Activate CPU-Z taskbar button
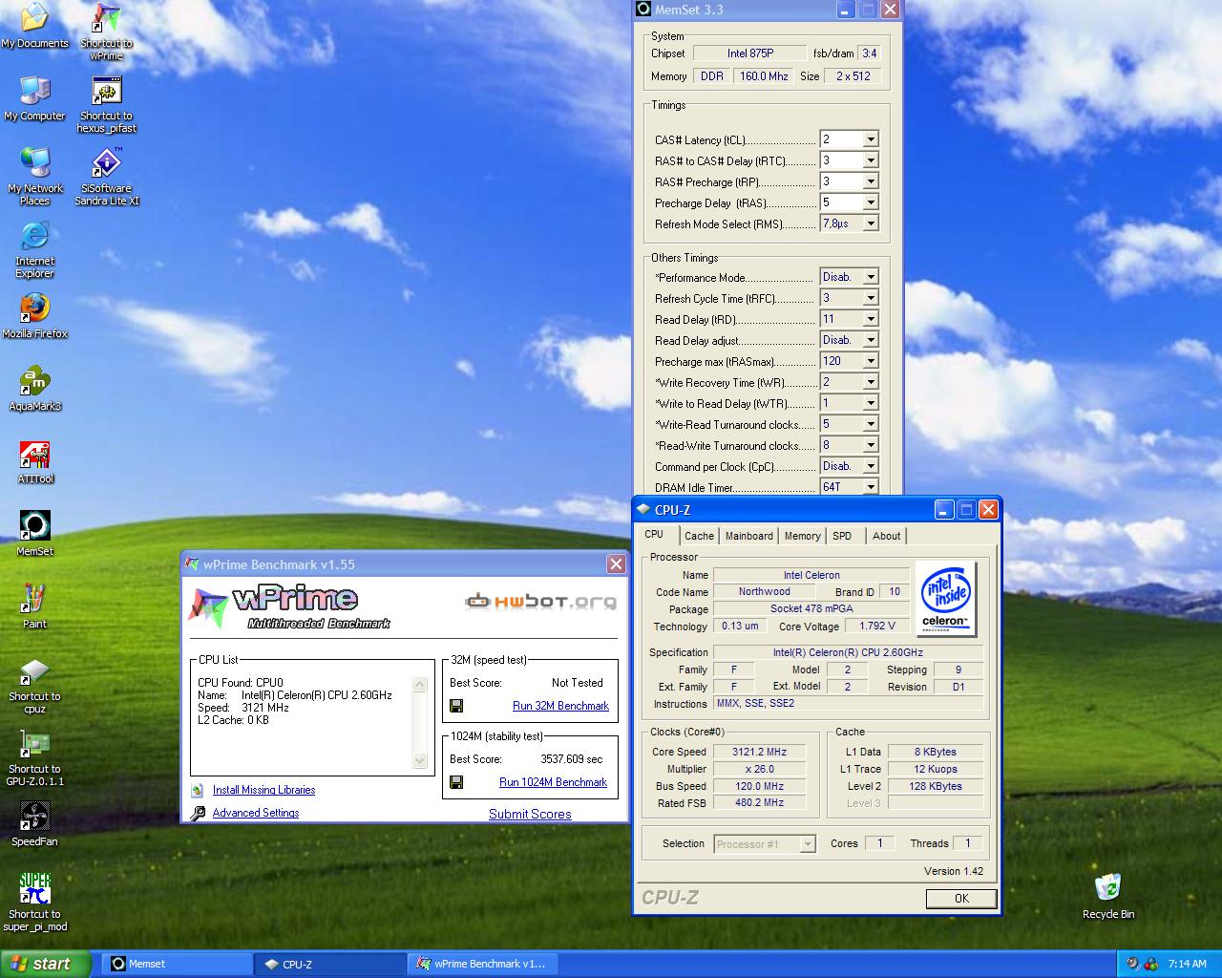1222x978 pixels. coord(330,964)
